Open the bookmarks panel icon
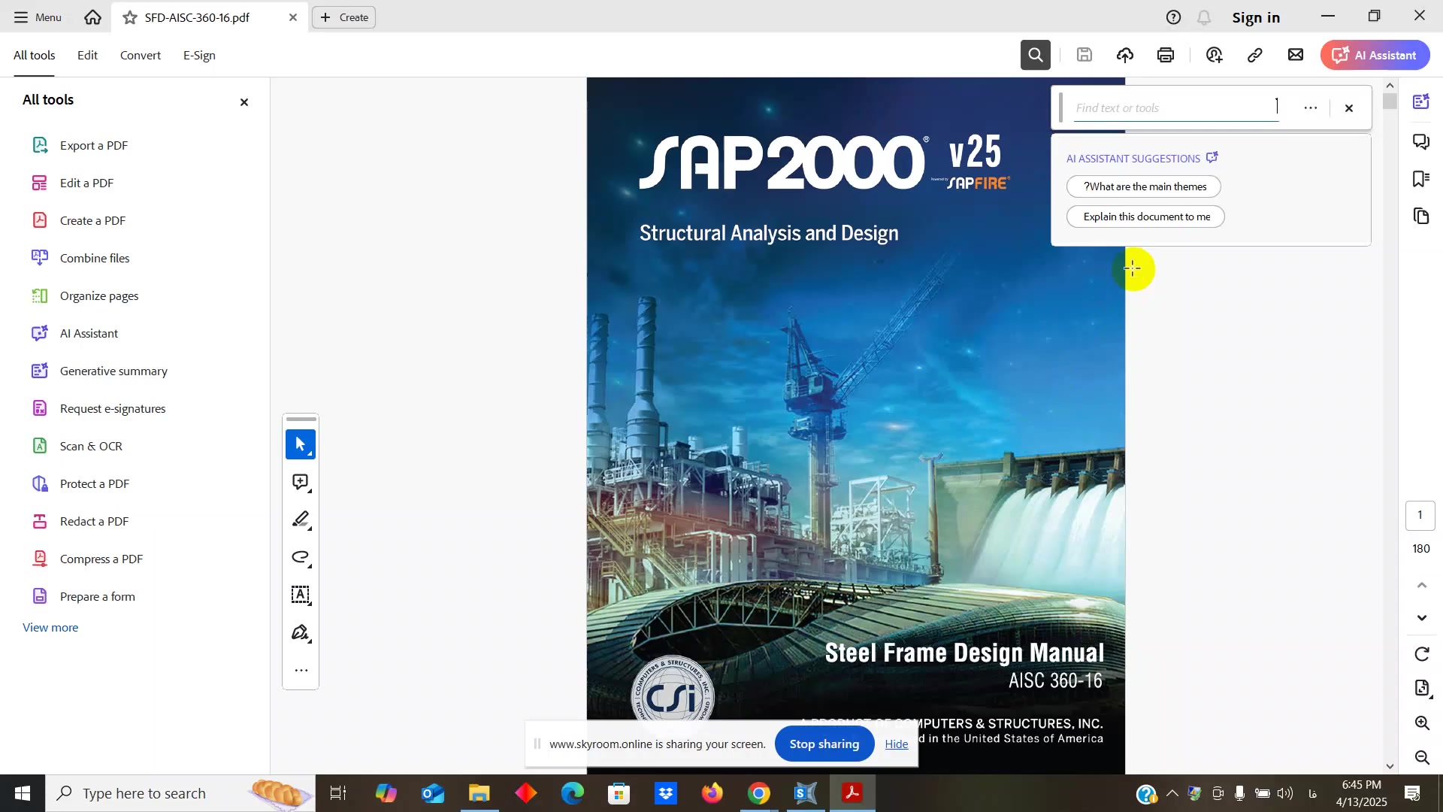1443x812 pixels. point(1421,179)
